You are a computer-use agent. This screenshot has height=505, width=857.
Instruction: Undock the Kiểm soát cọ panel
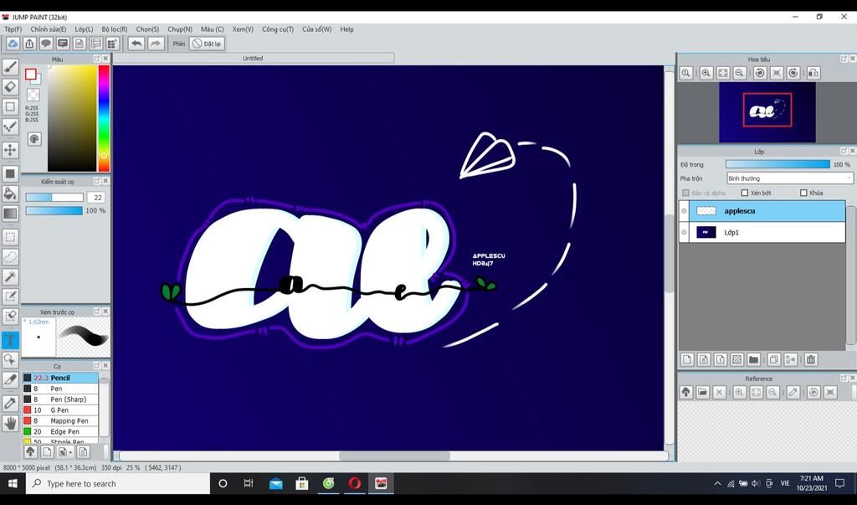97,181
